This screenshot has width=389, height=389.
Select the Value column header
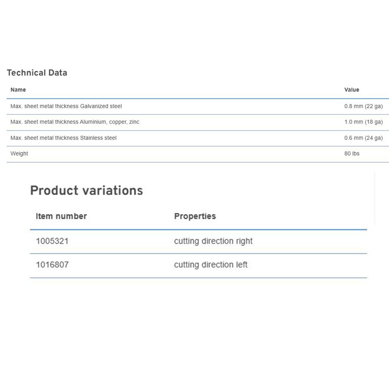pyautogui.click(x=352, y=90)
